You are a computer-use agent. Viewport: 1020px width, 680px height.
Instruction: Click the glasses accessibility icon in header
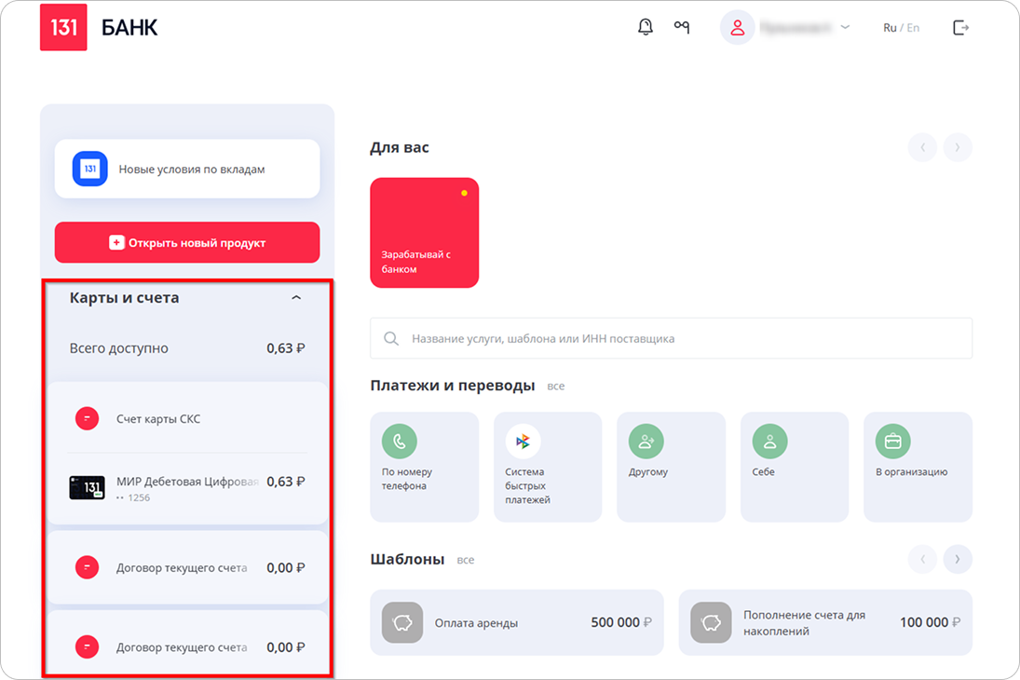coord(682,27)
